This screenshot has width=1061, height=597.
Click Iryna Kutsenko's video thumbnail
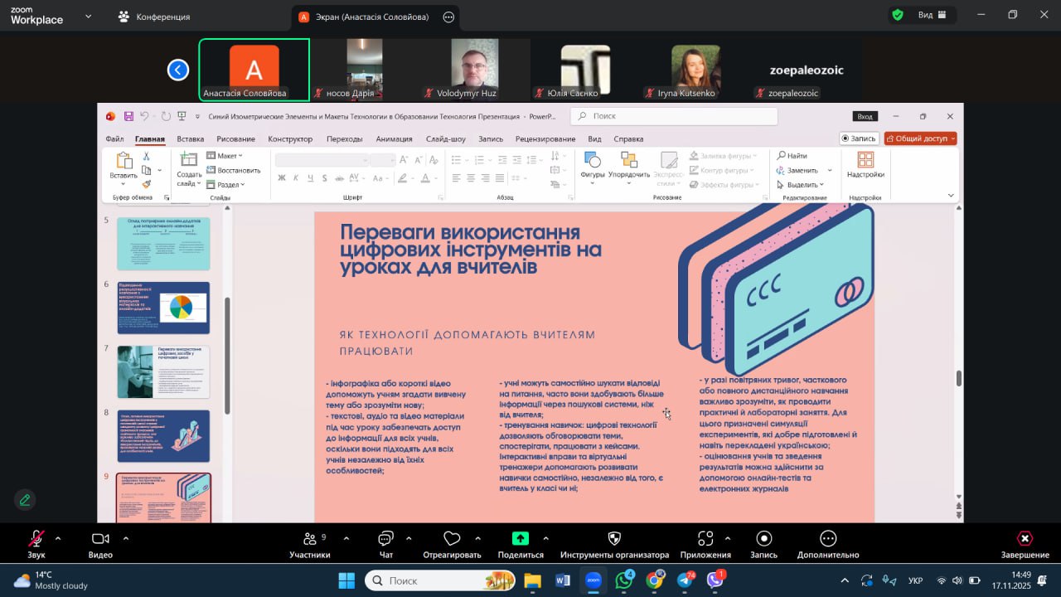coord(695,70)
